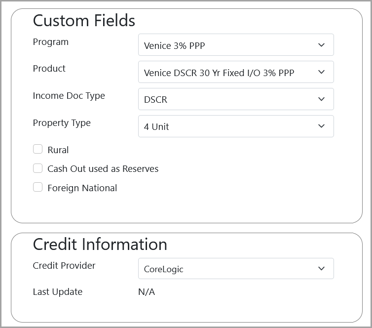The height and width of the screenshot is (328, 372).
Task: Click the chevron arrow in the Product field
Action: point(321,72)
